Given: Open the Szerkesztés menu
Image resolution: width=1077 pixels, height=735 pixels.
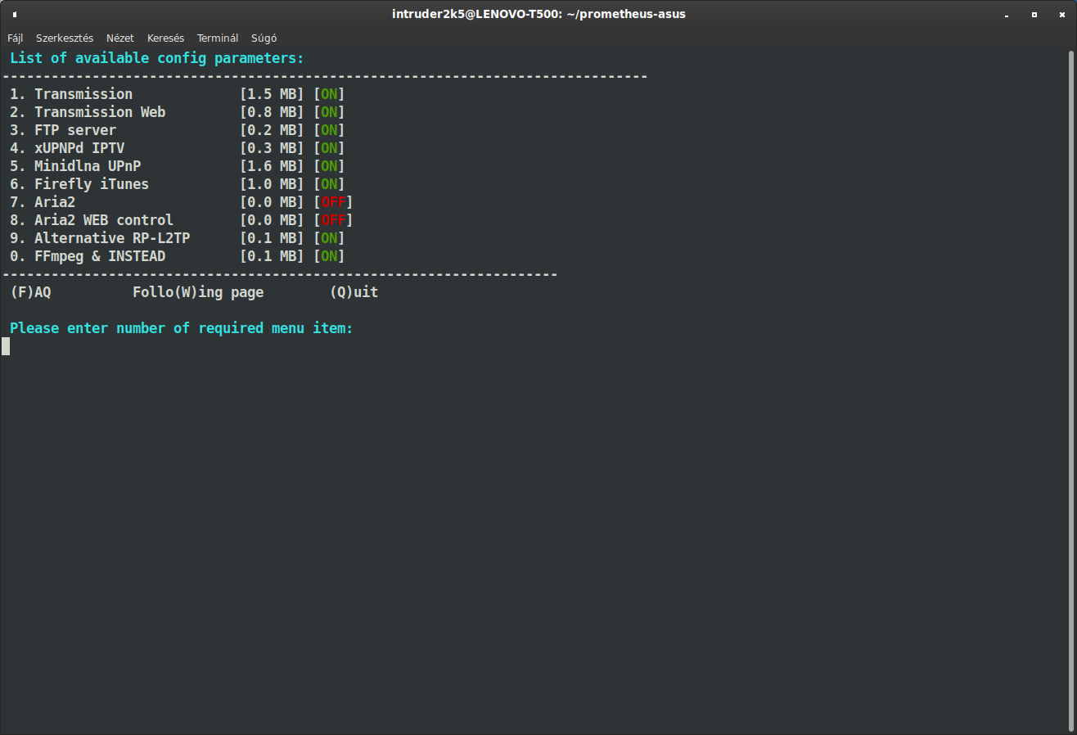Looking at the screenshot, I should tap(65, 38).
